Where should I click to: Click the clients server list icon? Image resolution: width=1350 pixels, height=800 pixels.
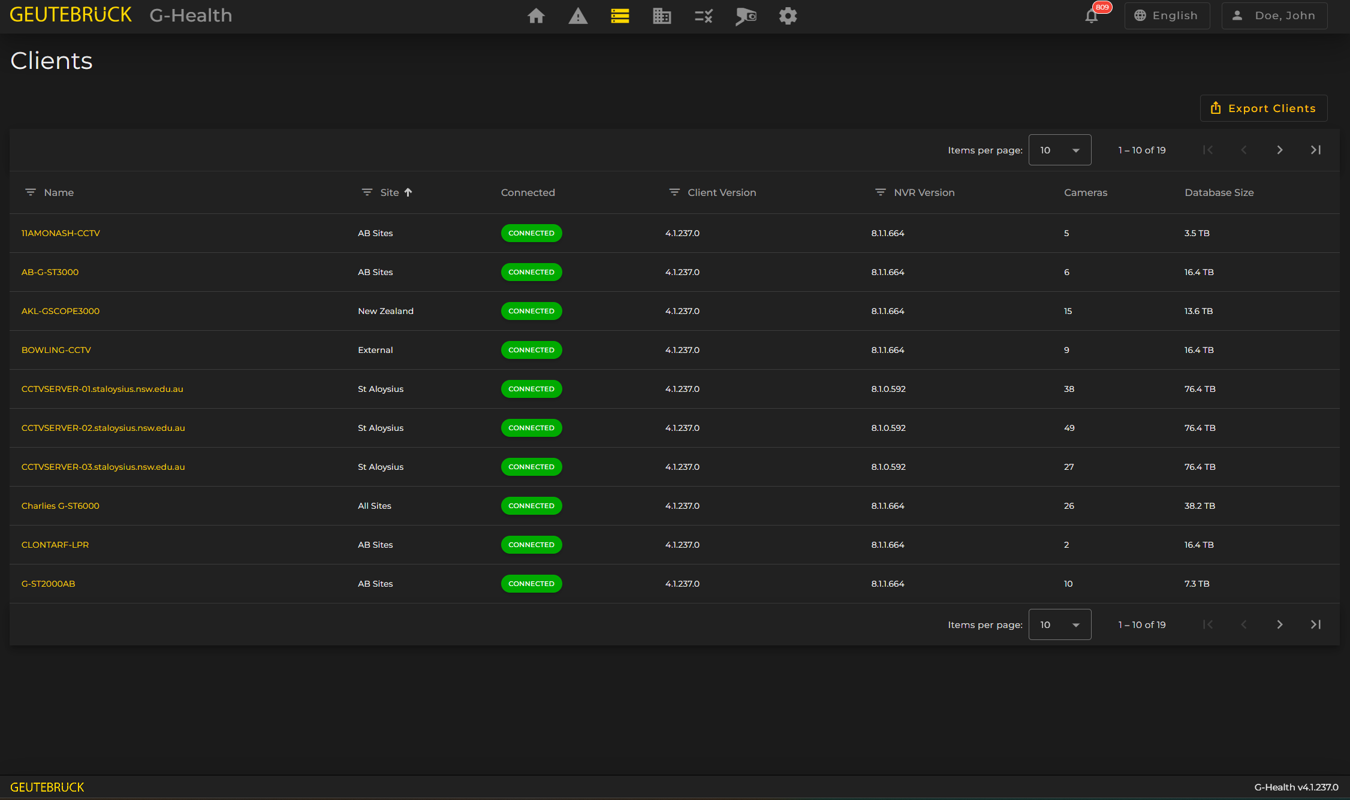(x=620, y=16)
